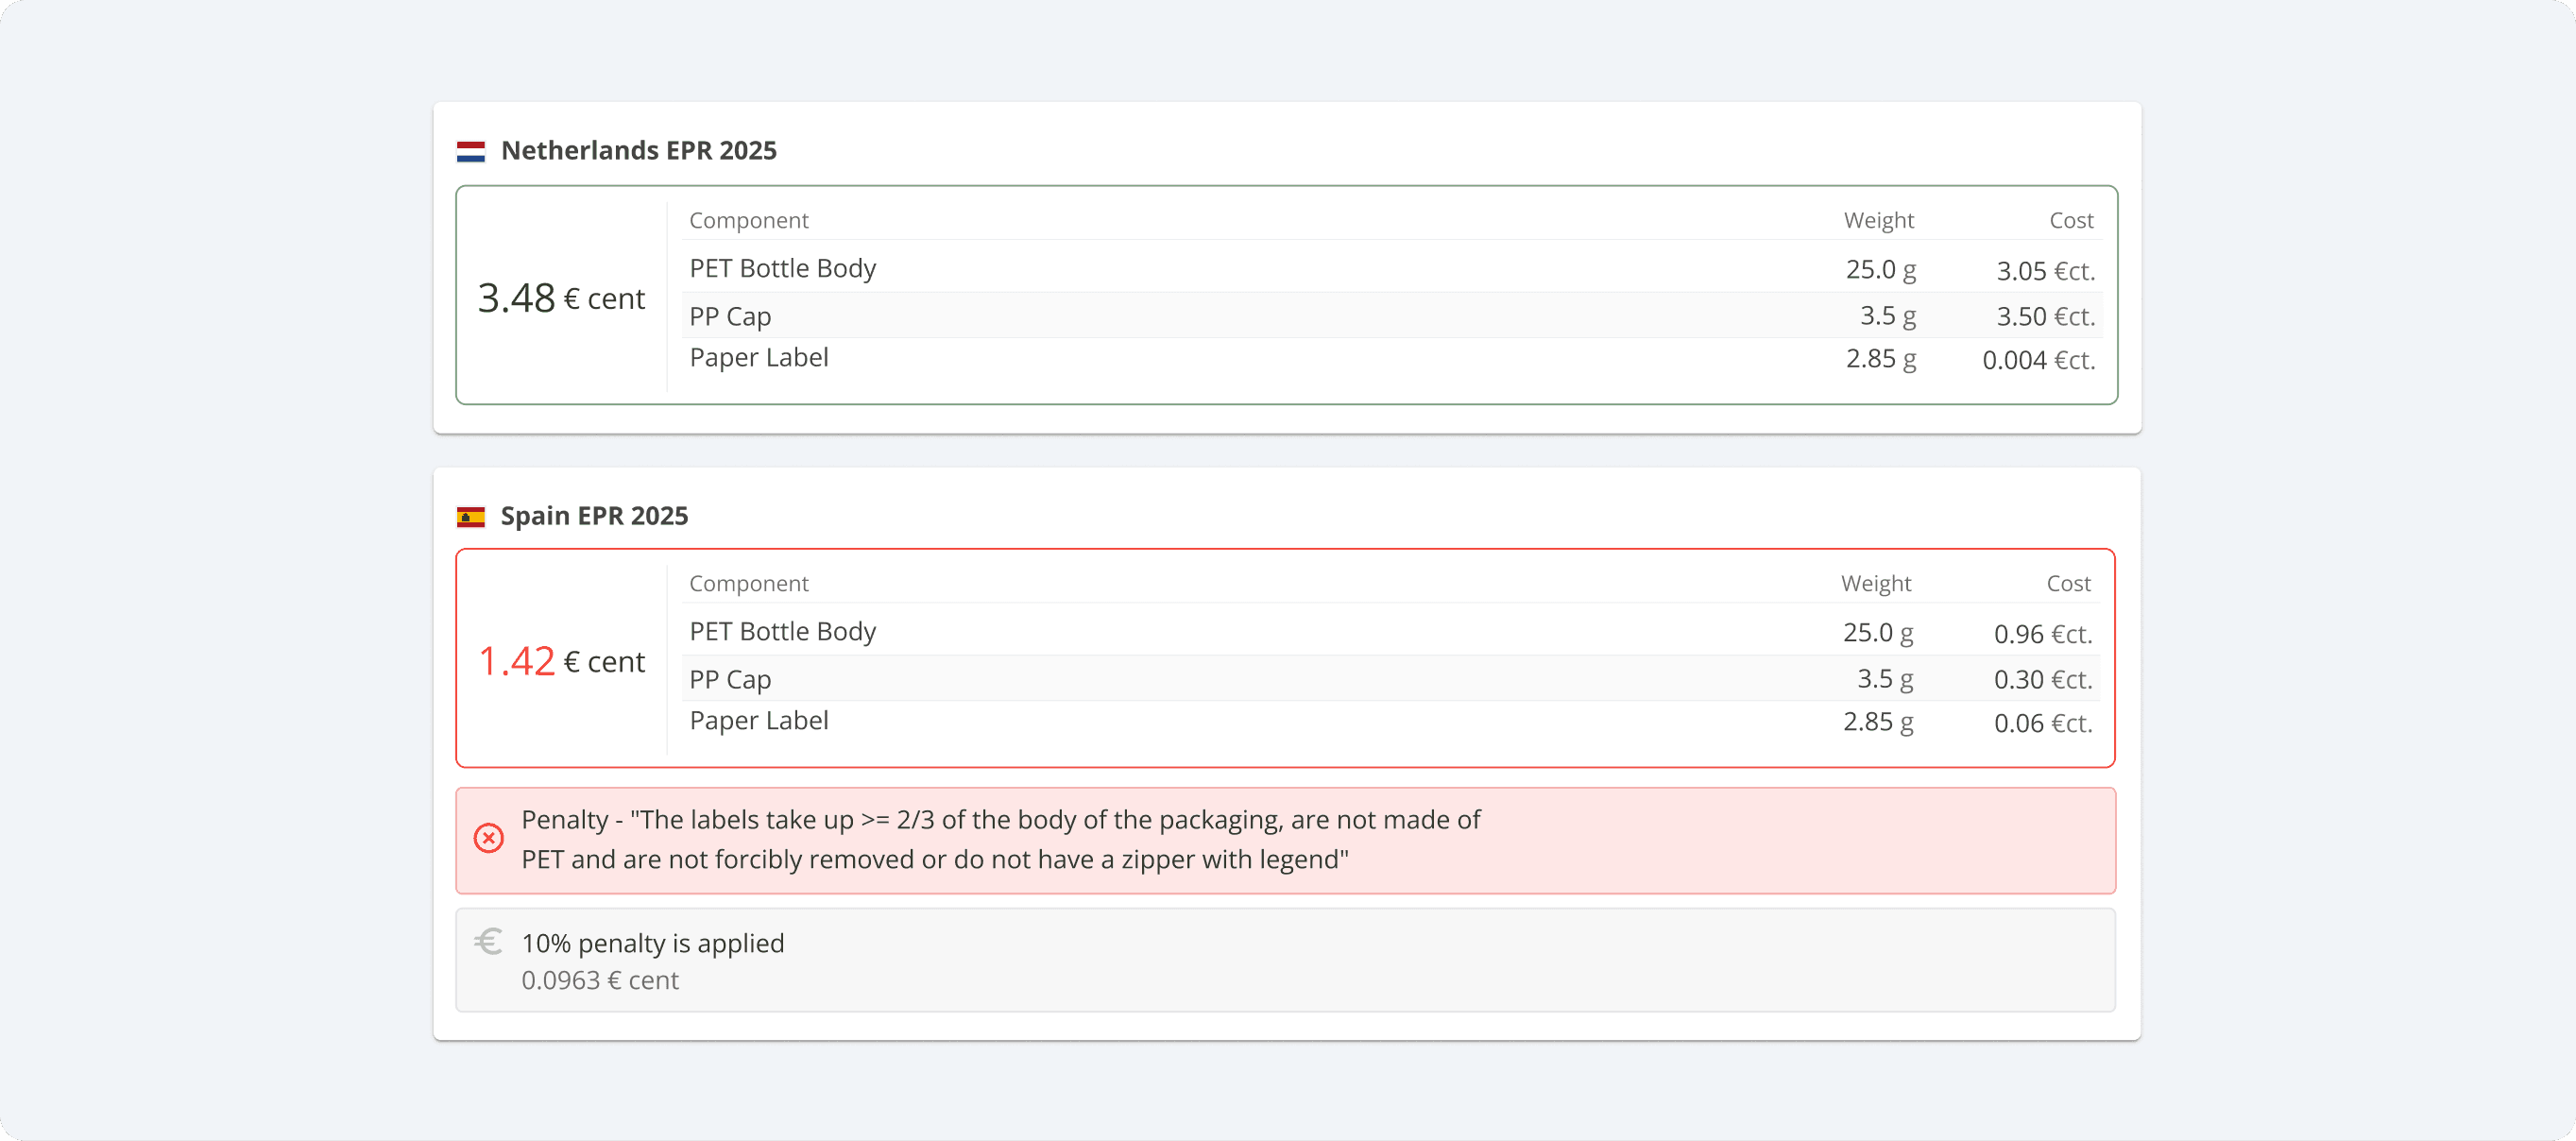Select the Netherlands EPR 2025 heading

click(638, 151)
